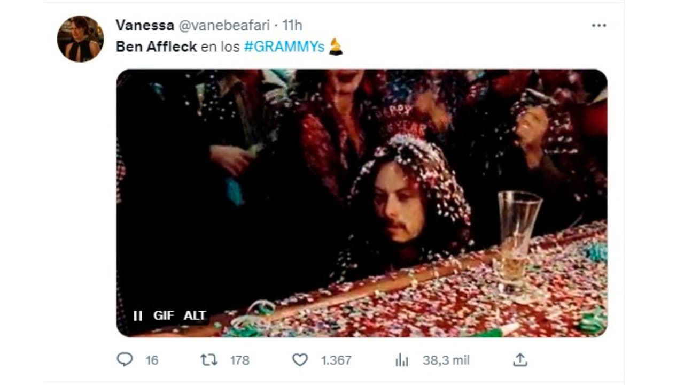
Task: Toggle the ALT text overlay on the GIF
Action: pos(194,315)
